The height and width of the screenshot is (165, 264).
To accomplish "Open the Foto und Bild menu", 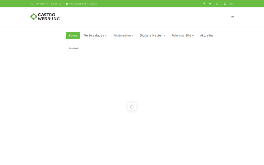I will [183, 35].
